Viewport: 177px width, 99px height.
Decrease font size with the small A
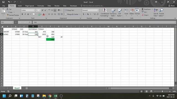pyautogui.click(x=45, y=10)
